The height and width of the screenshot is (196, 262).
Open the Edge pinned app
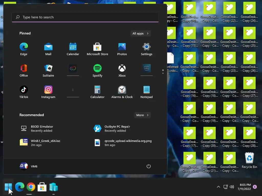[x=24, y=49]
